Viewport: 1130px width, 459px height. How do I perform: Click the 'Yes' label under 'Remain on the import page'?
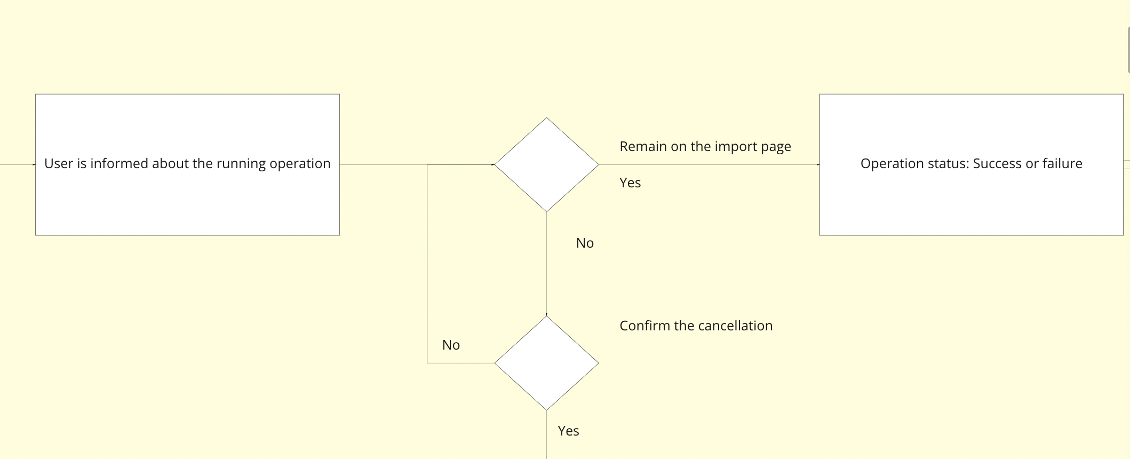(x=630, y=183)
